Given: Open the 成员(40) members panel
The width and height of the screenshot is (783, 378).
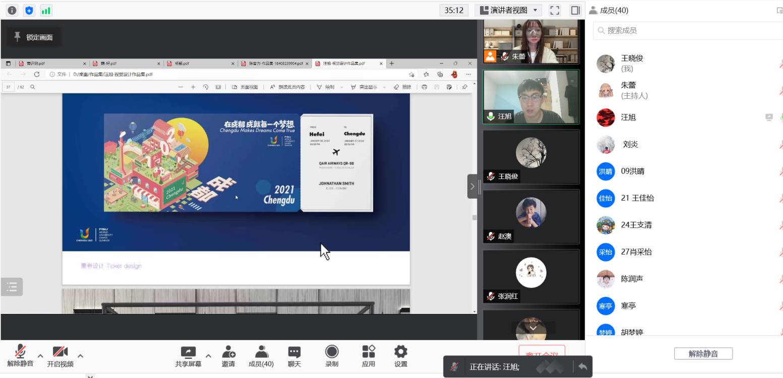Looking at the screenshot, I should 261,356.
